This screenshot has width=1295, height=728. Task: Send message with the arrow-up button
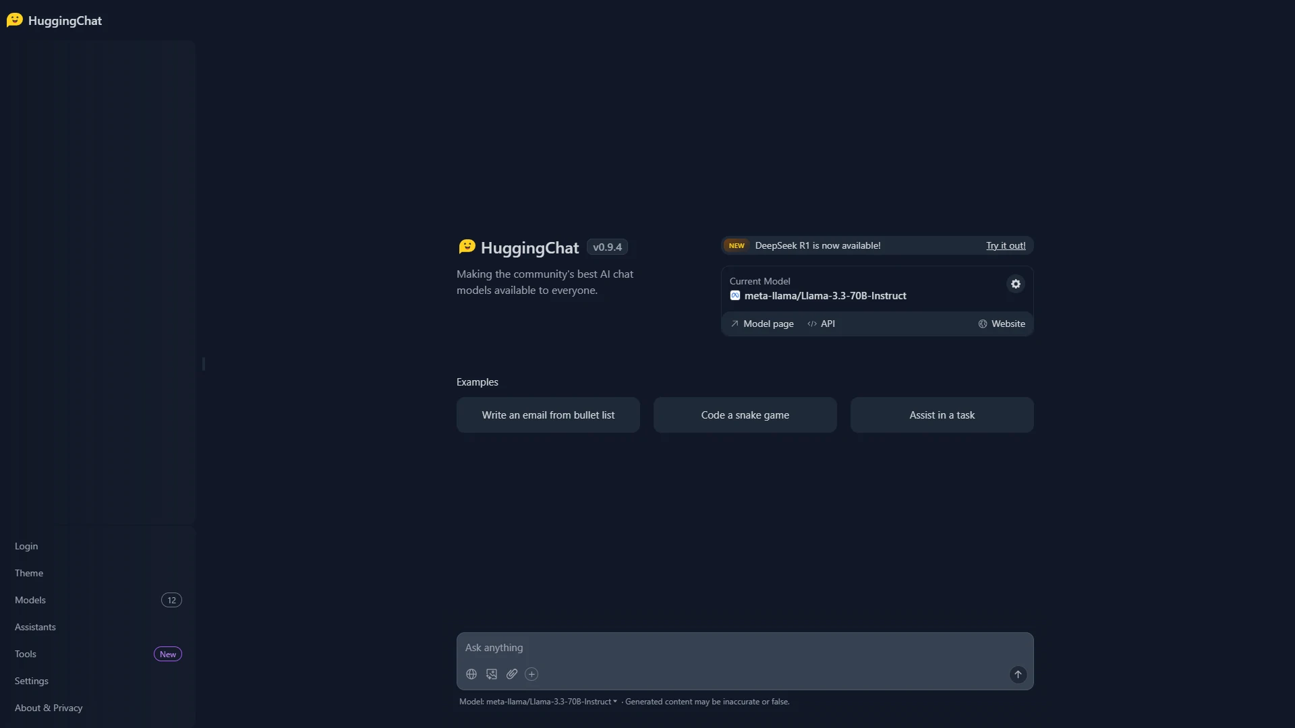[x=1018, y=674]
